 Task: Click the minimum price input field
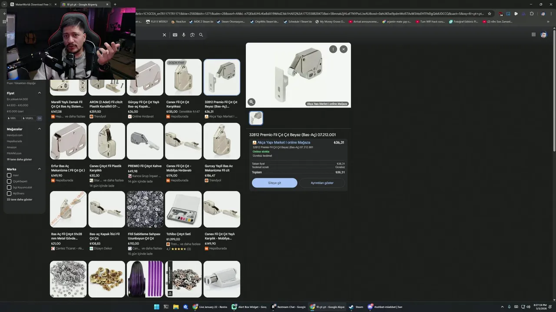click(13, 118)
